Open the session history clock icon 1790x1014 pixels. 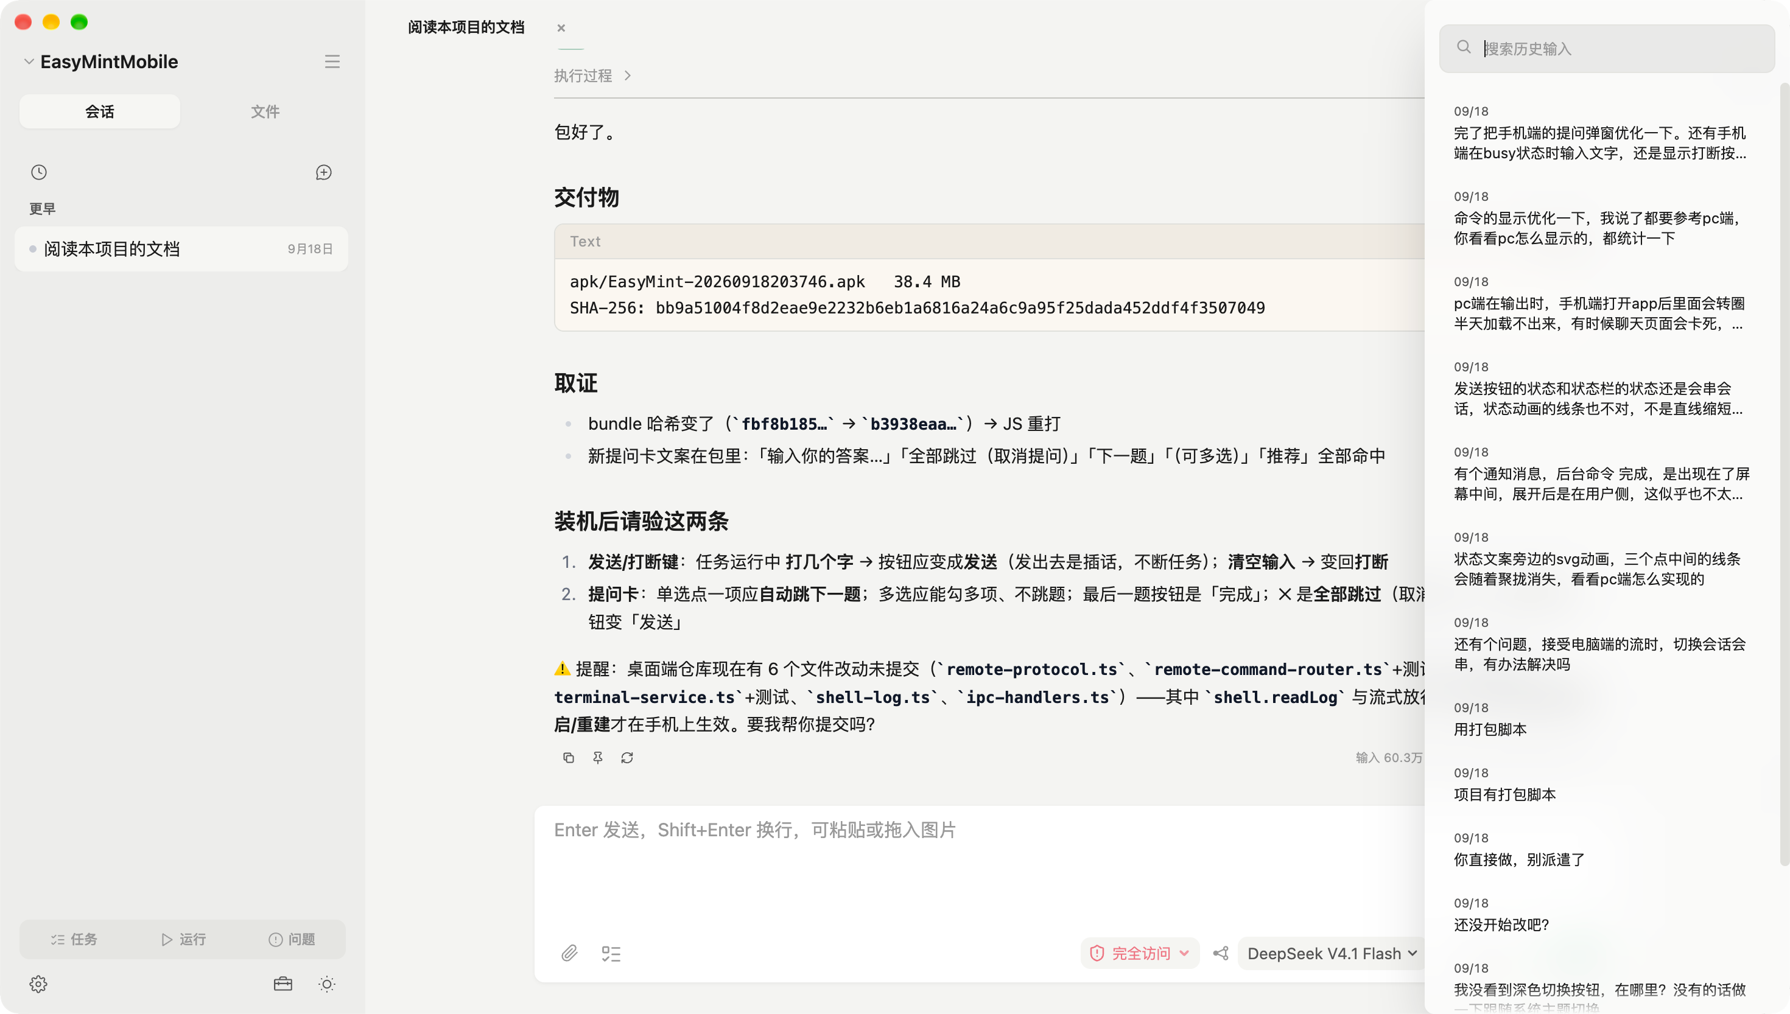(39, 172)
